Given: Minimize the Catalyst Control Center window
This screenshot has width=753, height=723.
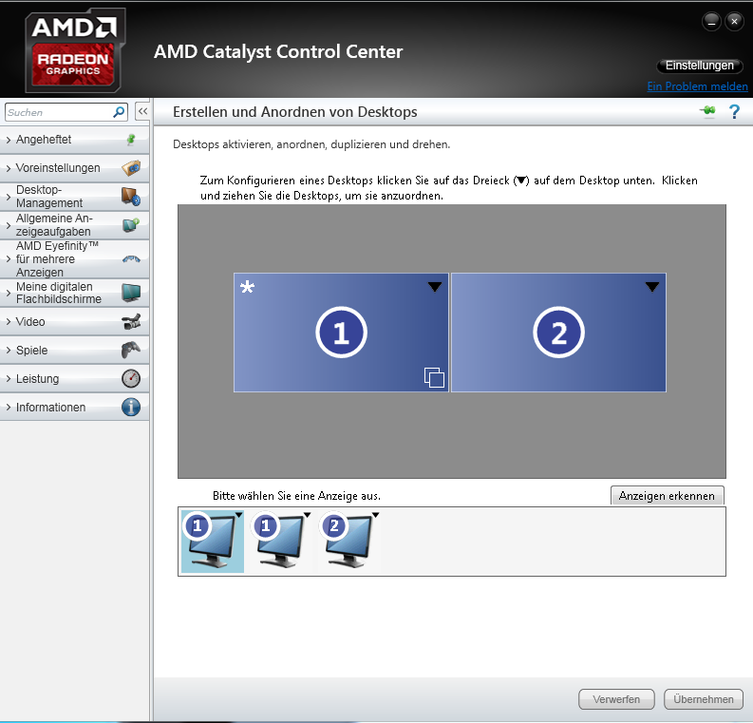Looking at the screenshot, I should 711,22.
